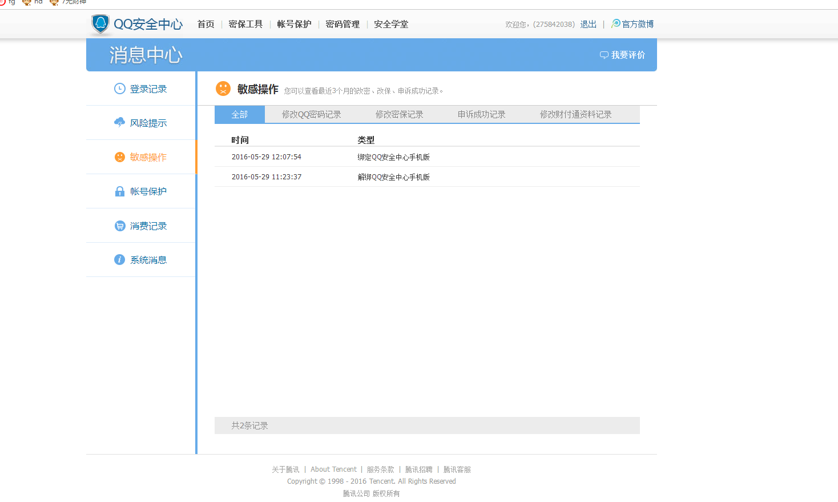Click the 时间 column header
This screenshot has height=502, width=838.
pos(240,140)
